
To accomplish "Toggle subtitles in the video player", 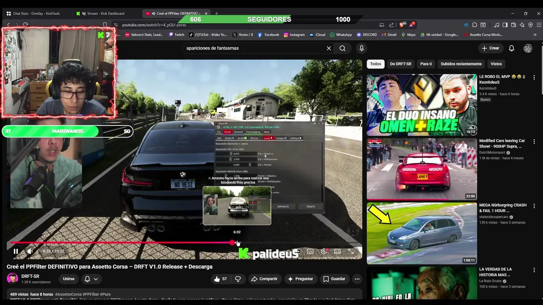I will [x=310, y=251].
